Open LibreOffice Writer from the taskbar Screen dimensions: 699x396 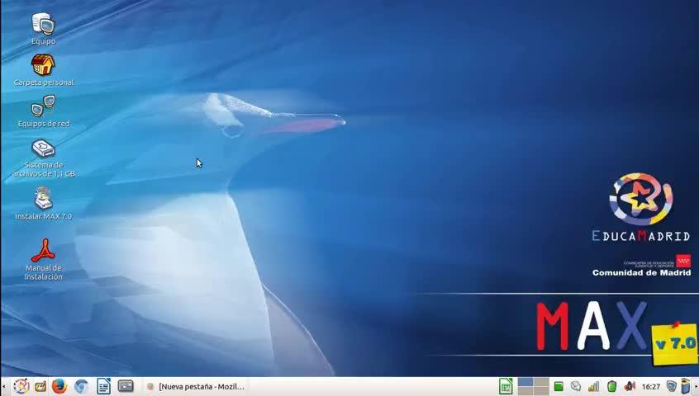click(103, 386)
